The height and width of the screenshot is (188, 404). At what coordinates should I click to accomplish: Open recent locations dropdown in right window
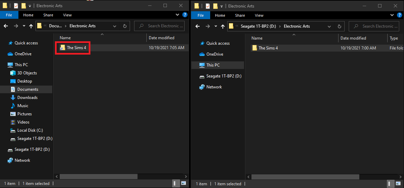point(216,26)
